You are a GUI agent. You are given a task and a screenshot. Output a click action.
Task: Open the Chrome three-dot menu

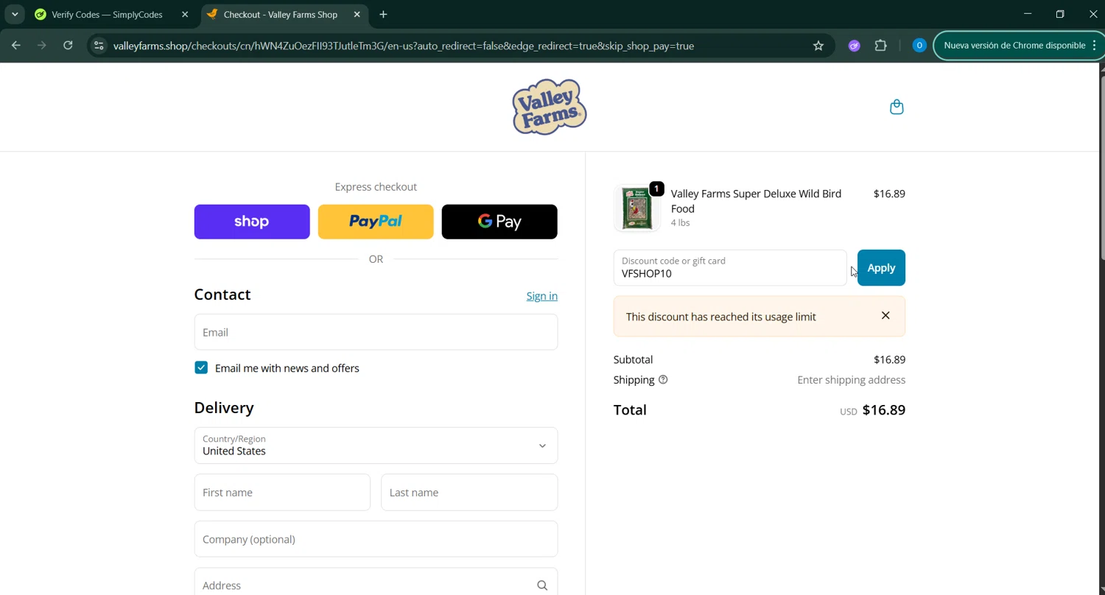(x=1095, y=46)
